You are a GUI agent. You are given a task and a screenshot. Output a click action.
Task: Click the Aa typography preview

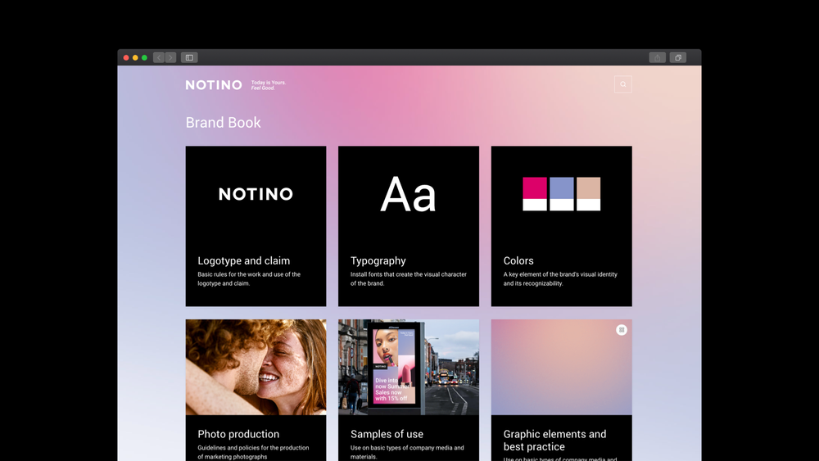pyautogui.click(x=408, y=194)
